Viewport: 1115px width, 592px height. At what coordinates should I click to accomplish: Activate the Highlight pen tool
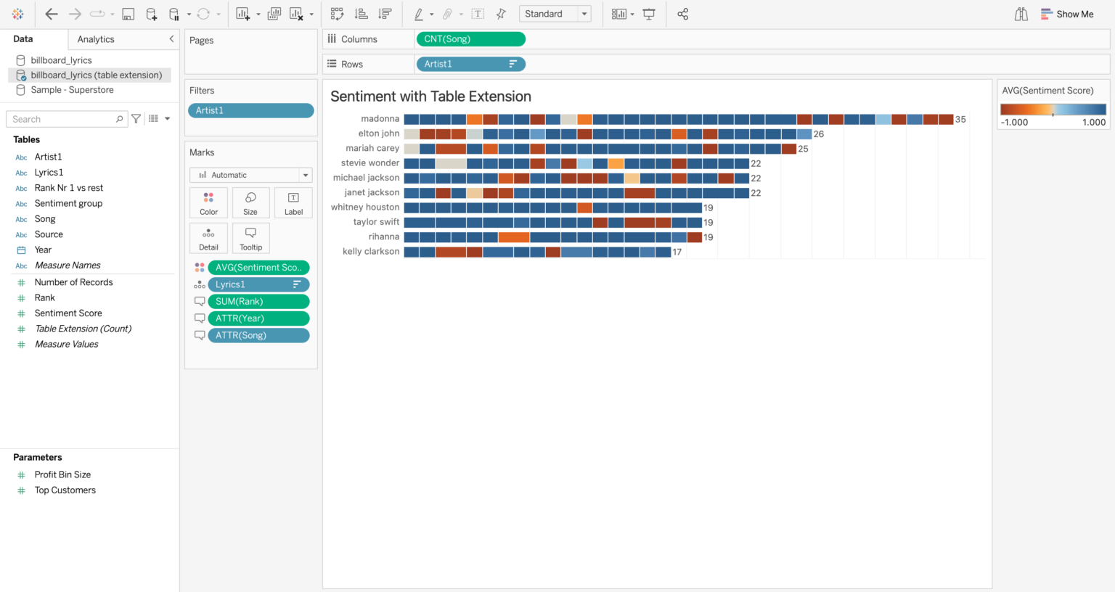pyautogui.click(x=419, y=13)
